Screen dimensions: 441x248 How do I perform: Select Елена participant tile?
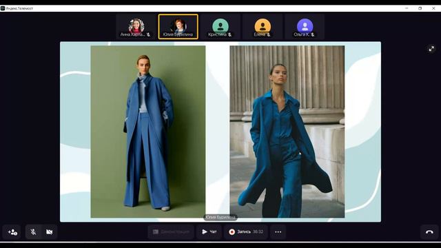[x=263, y=27]
